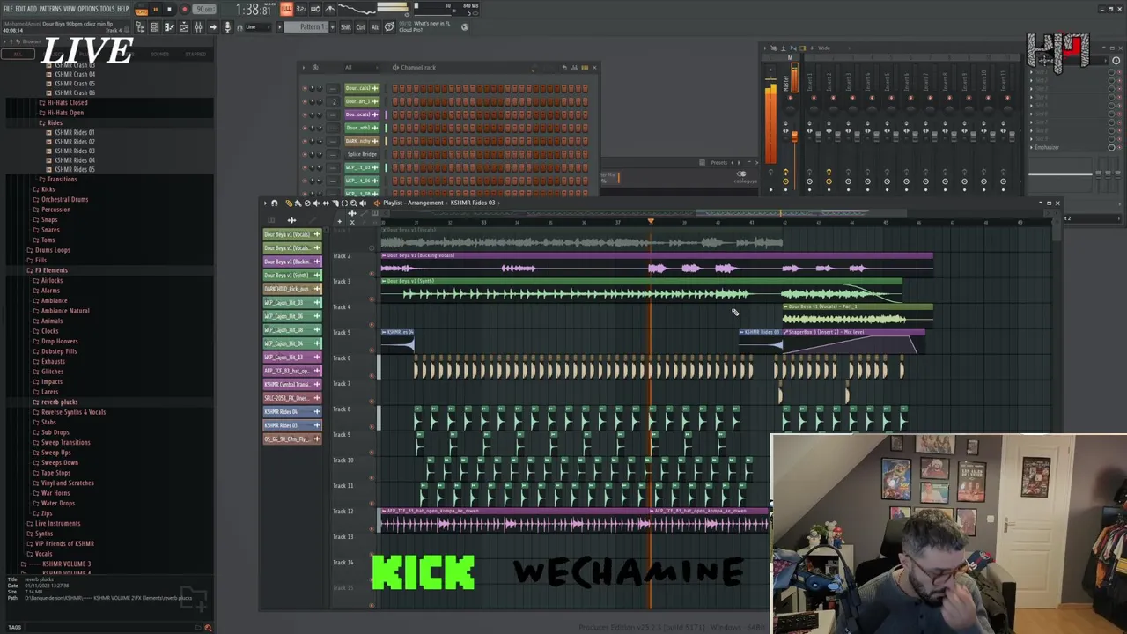The height and width of the screenshot is (634, 1127).
Task: Collapse the Rides folder
Action: pyautogui.click(x=55, y=122)
